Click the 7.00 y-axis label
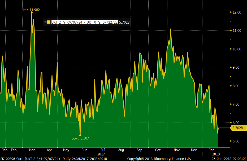 click(236, 104)
